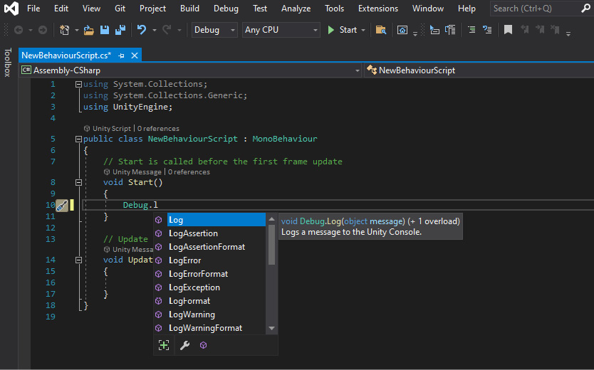Open the Debug menu

pos(226,9)
